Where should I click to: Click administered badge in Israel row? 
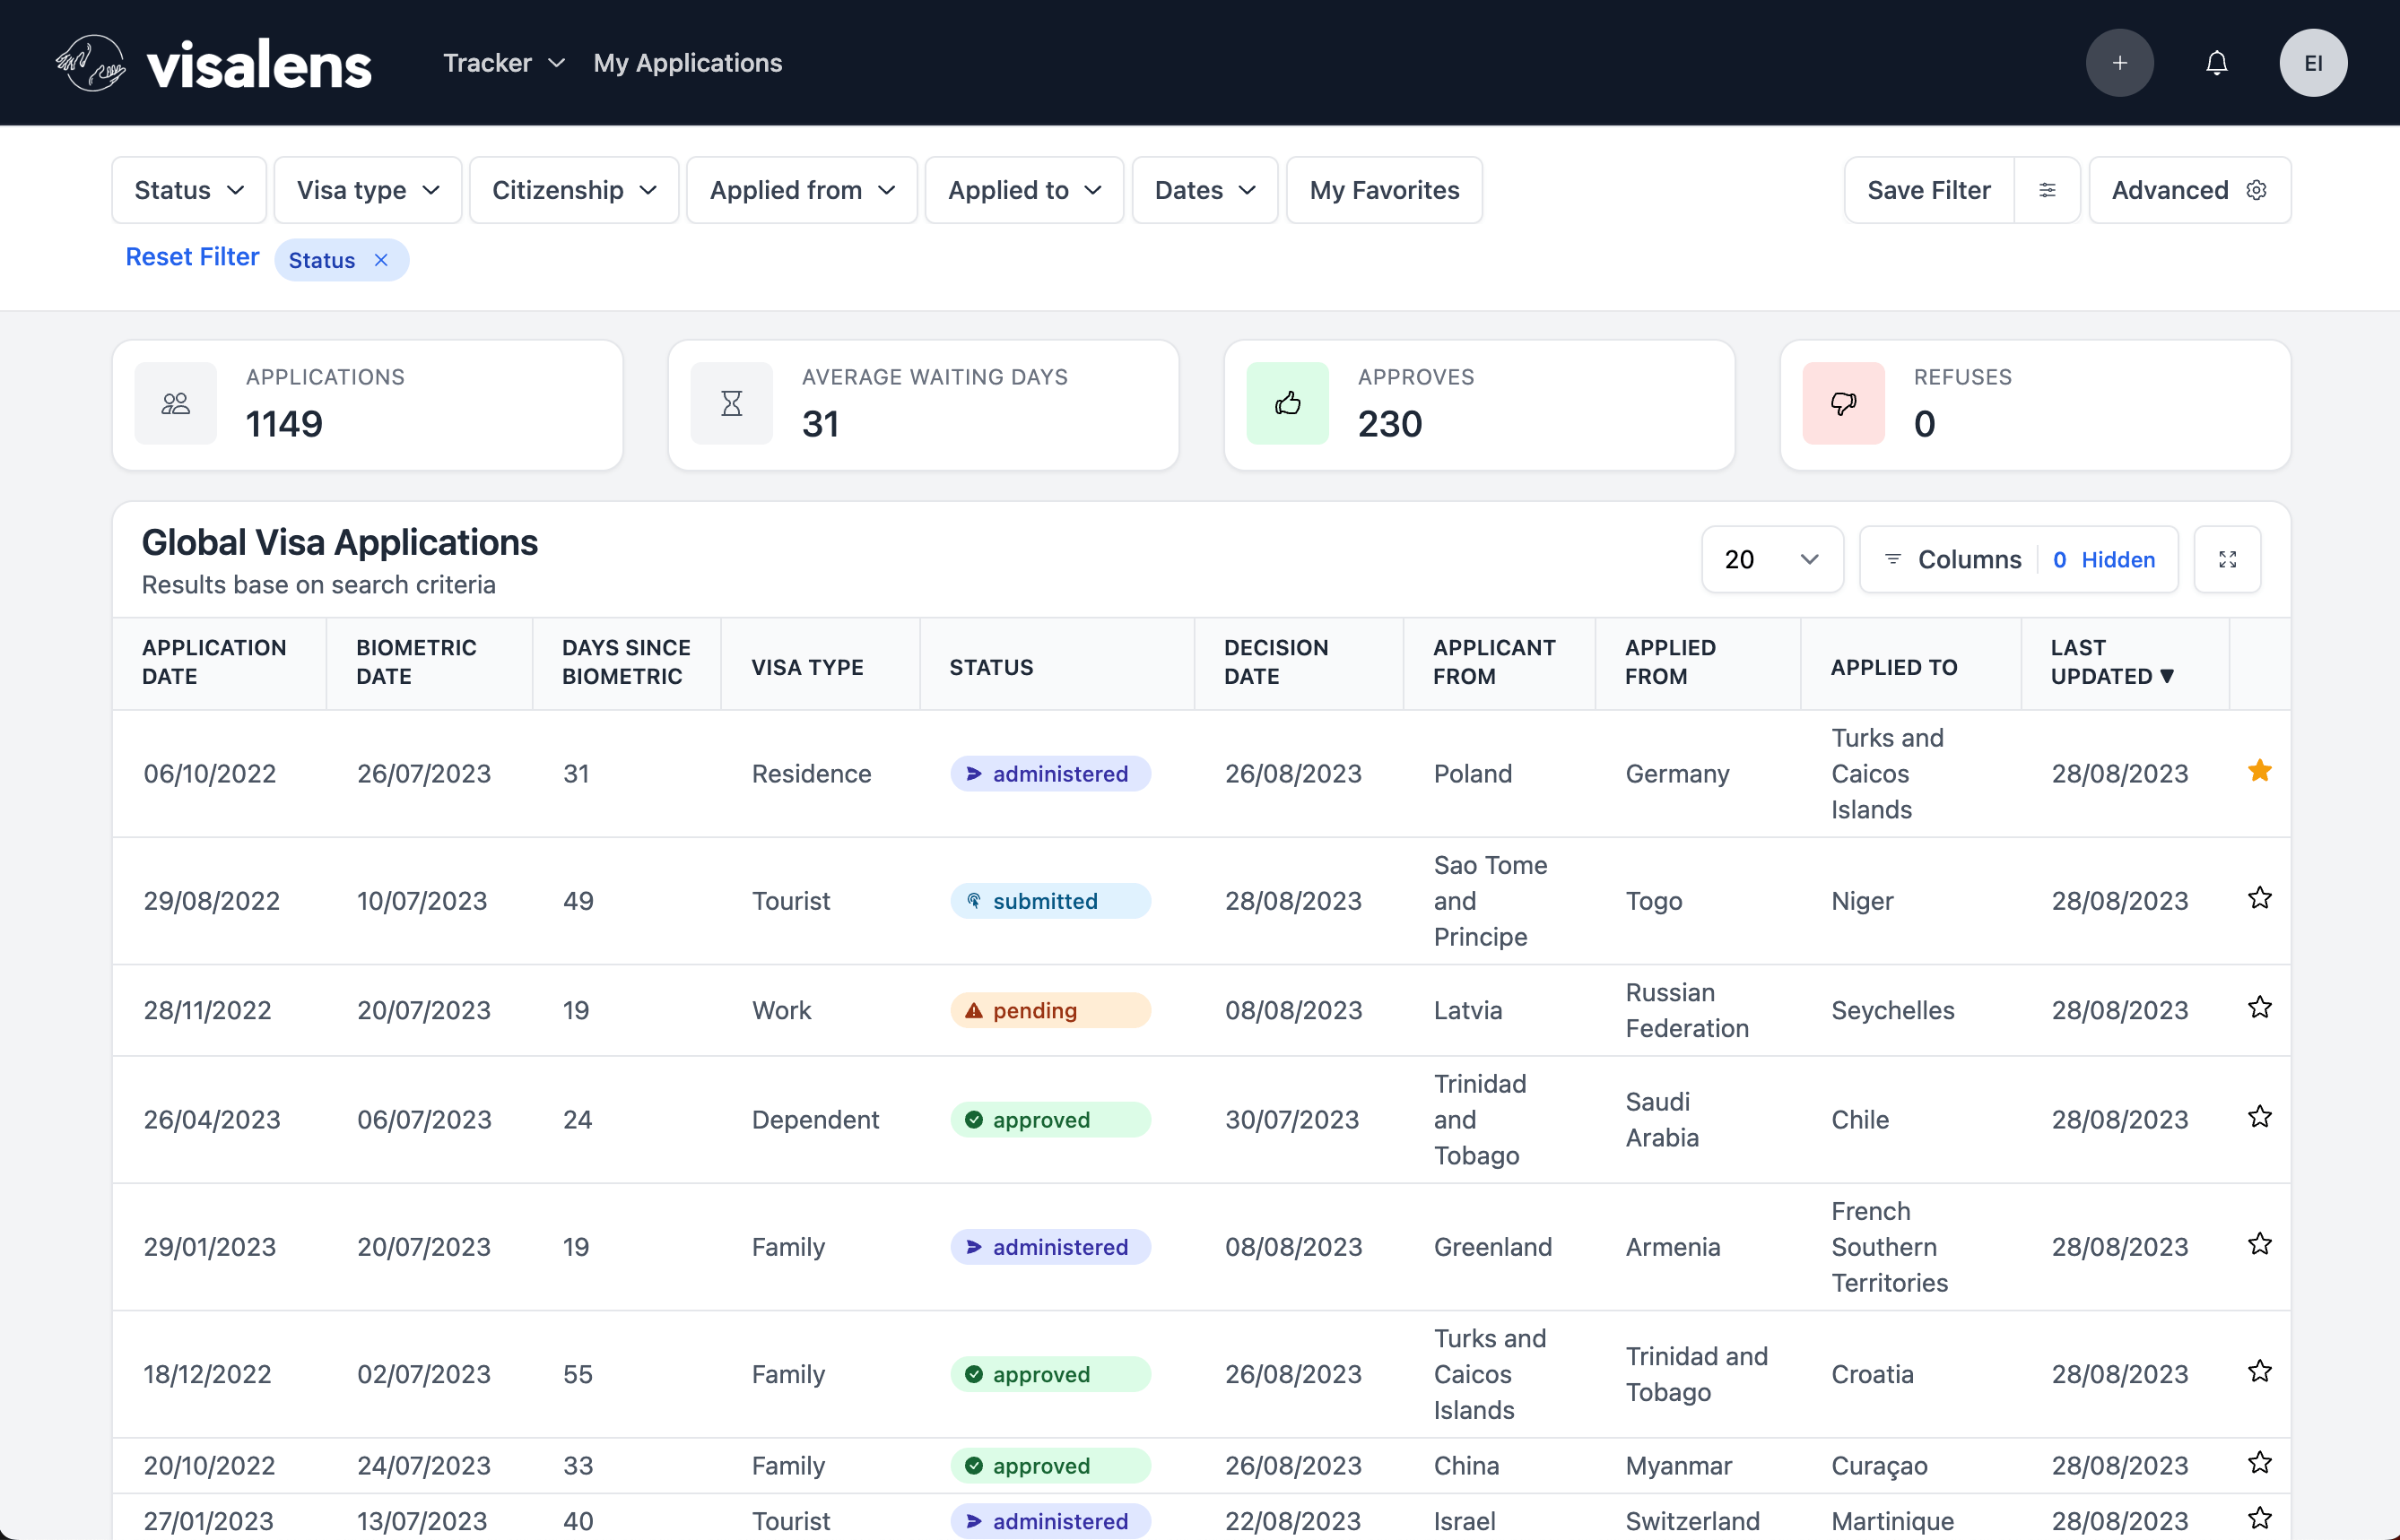click(x=1050, y=1521)
